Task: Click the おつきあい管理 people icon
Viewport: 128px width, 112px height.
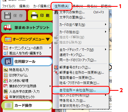Action: [6, 80]
